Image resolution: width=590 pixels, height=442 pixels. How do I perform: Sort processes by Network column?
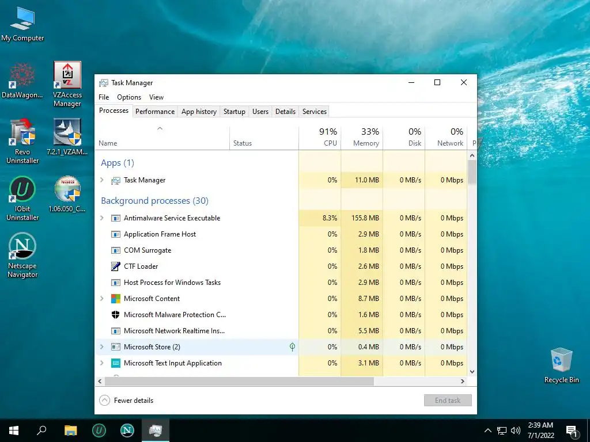point(446,138)
